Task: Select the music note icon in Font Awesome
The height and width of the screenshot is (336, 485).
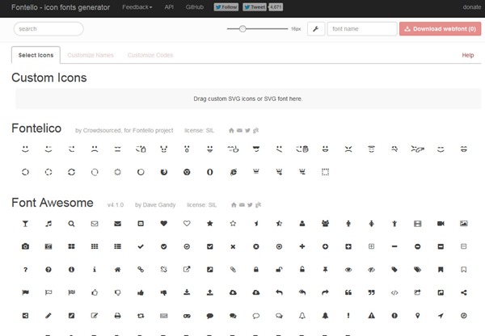Action: point(48,222)
